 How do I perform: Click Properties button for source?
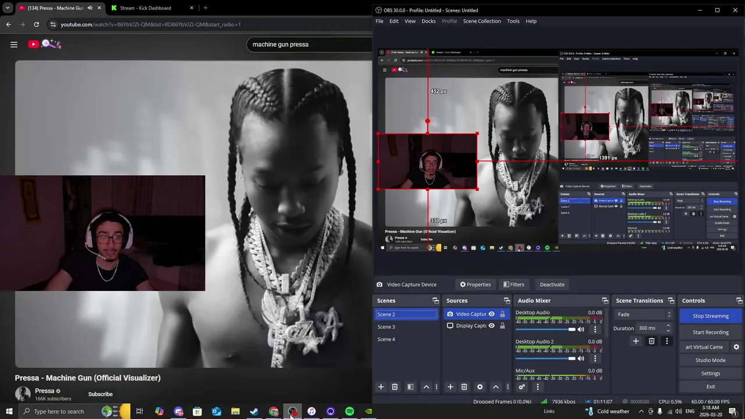pos(475,285)
